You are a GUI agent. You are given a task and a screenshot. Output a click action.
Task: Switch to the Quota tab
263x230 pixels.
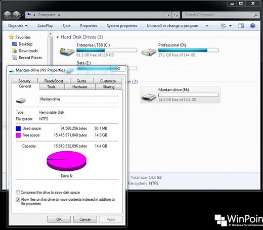coord(81,81)
